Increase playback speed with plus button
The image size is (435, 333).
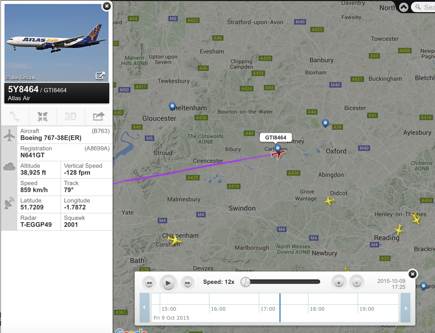coord(339,283)
